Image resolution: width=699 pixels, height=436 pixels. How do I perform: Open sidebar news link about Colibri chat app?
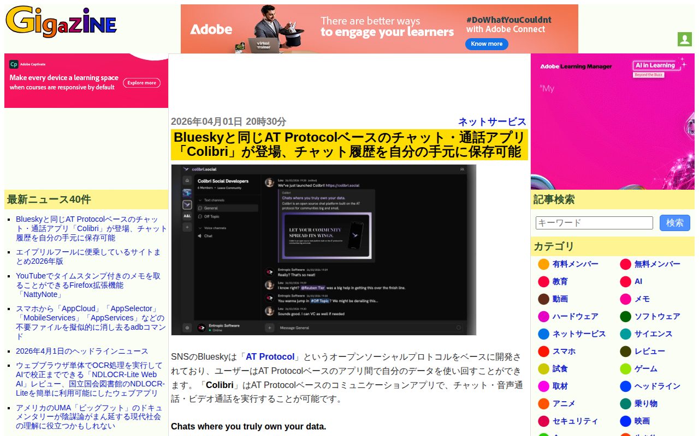coord(91,228)
